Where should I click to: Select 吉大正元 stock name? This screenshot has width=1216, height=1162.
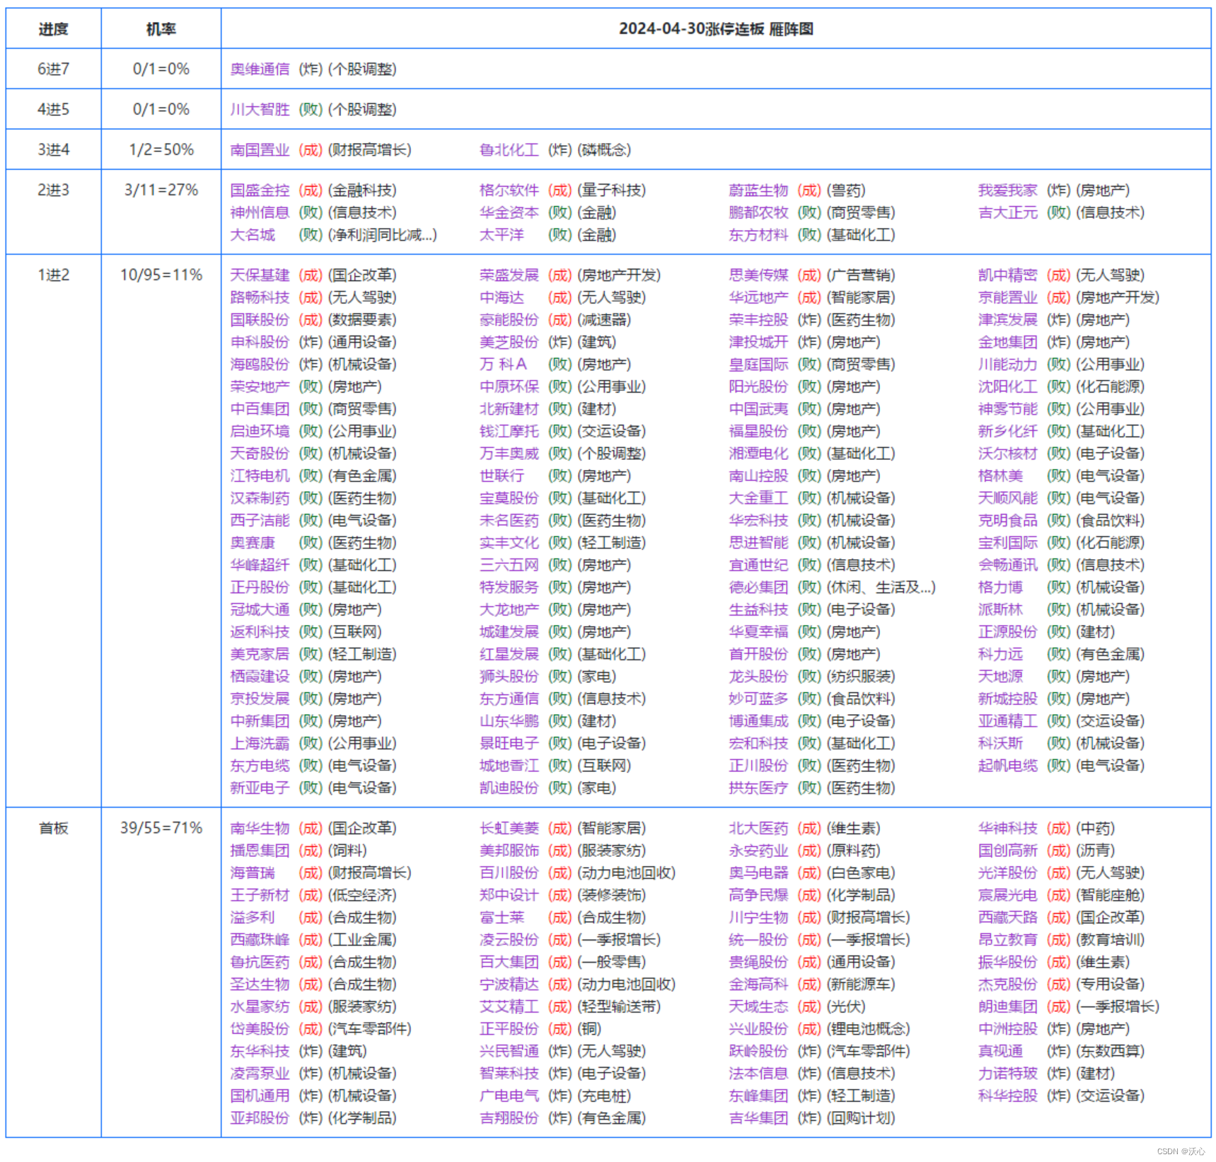coord(1007,212)
